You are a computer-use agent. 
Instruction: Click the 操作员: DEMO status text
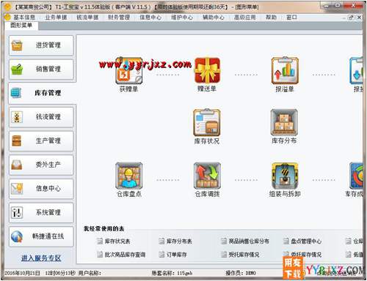241,273
